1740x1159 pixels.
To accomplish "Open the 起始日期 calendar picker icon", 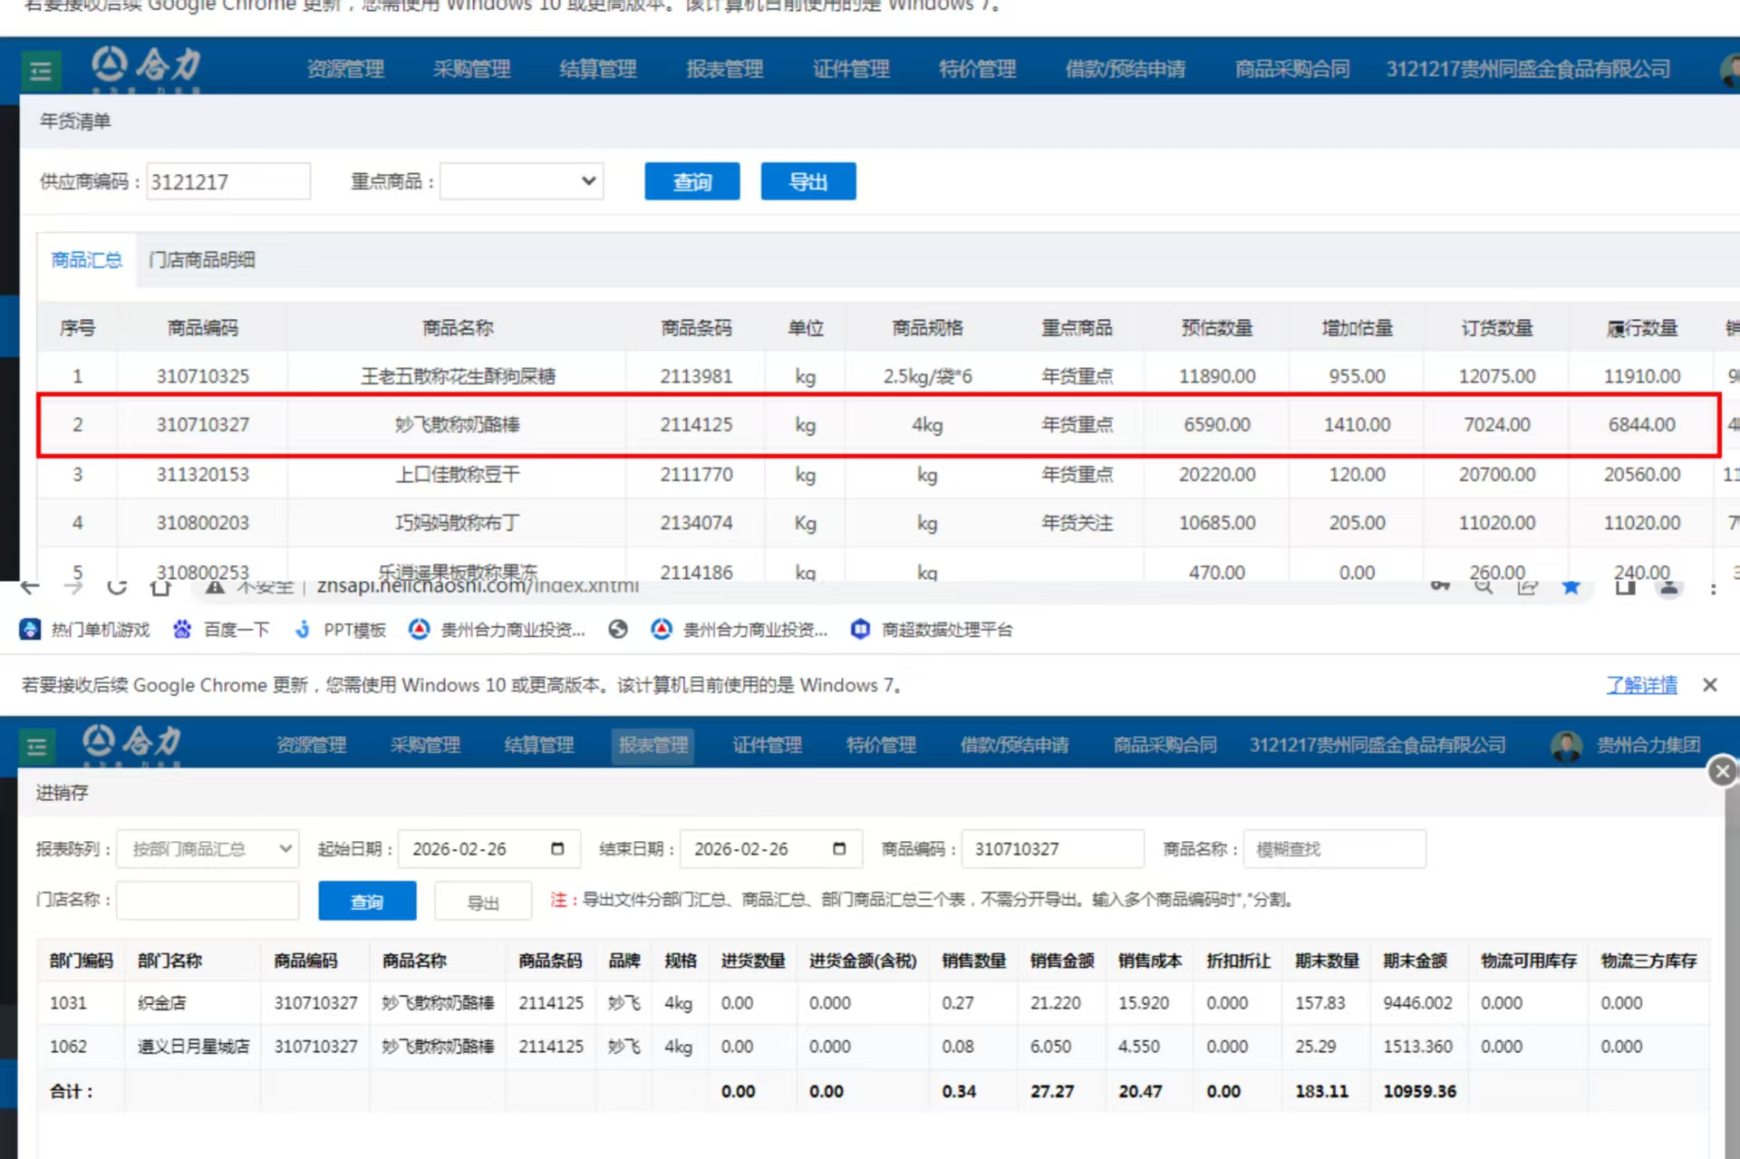I will tap(557, 849).
